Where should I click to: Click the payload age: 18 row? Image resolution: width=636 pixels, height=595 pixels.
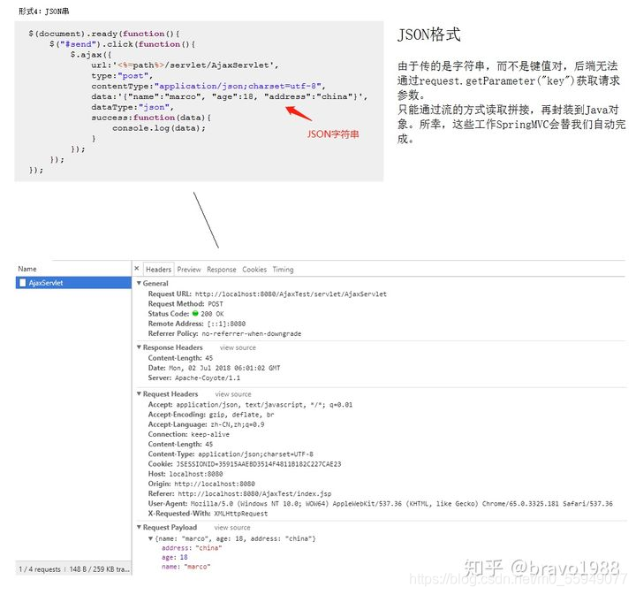click(x=174, y=558)
